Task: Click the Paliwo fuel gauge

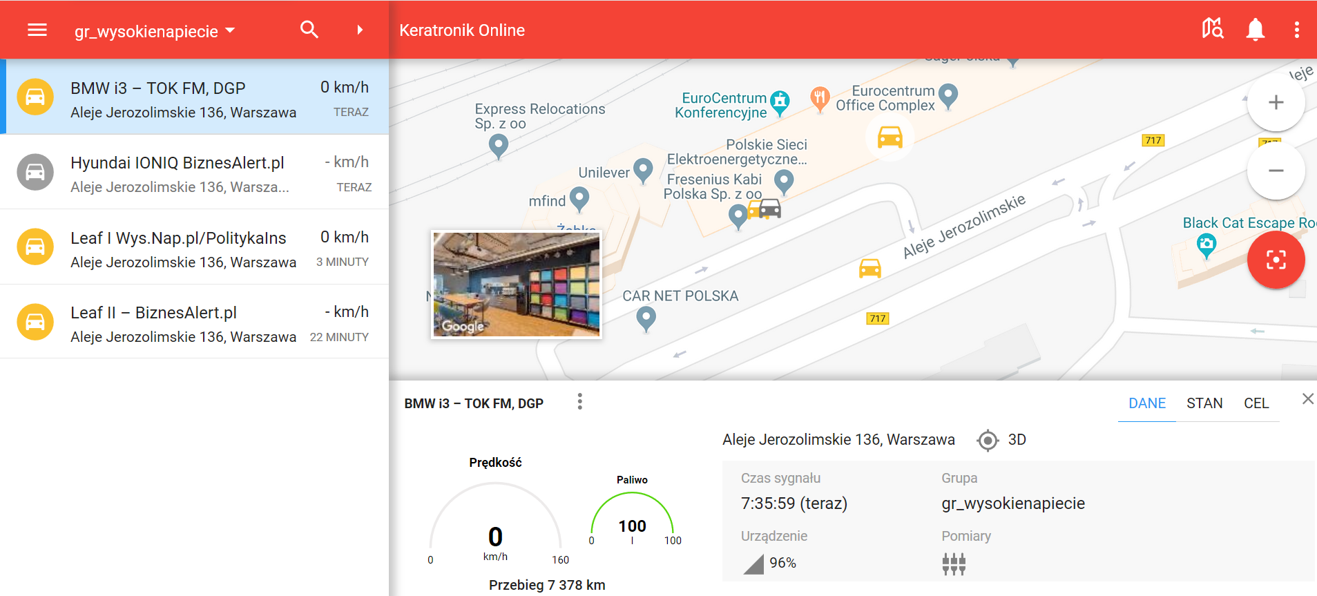Action: tap(632, 519)
